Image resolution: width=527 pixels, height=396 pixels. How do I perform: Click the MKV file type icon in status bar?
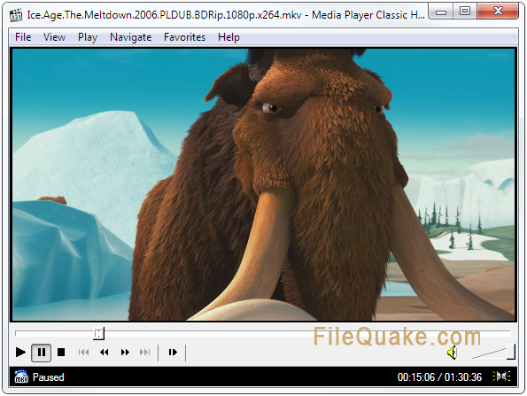[x=21, y=377]
